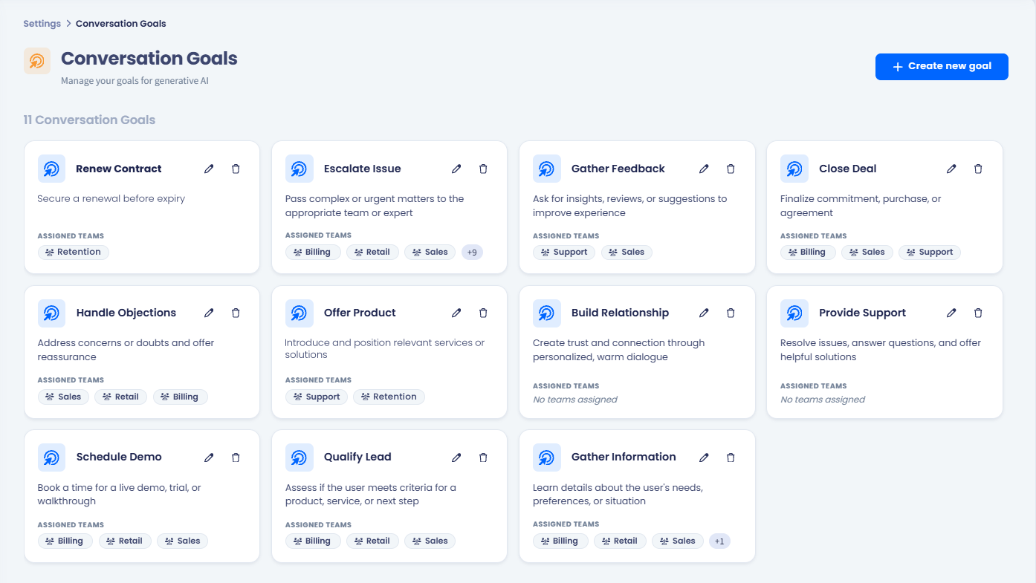
Task: Click the Close Deal target icon
Action: click(794, 169)
